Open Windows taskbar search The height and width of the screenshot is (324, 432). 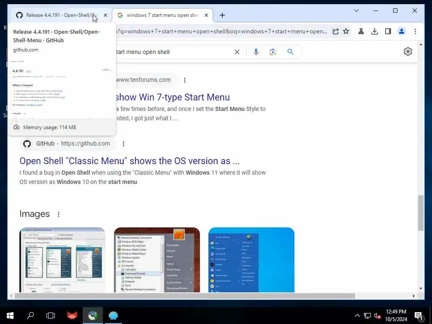coord(30,316)
